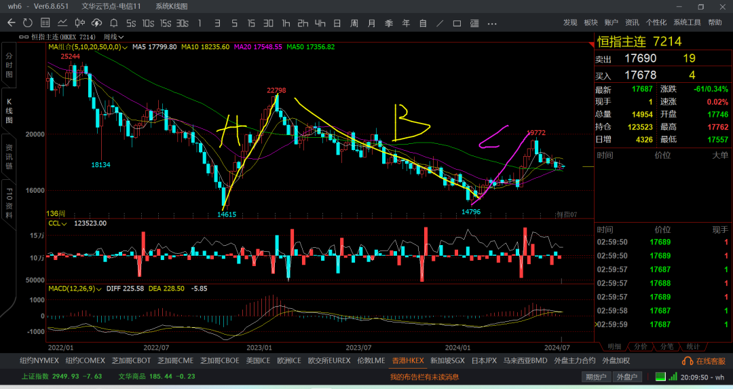733x389 pixels.
Task: Expand the MACD(12,26,9) indicator dropdown
Action: point(75,289)
